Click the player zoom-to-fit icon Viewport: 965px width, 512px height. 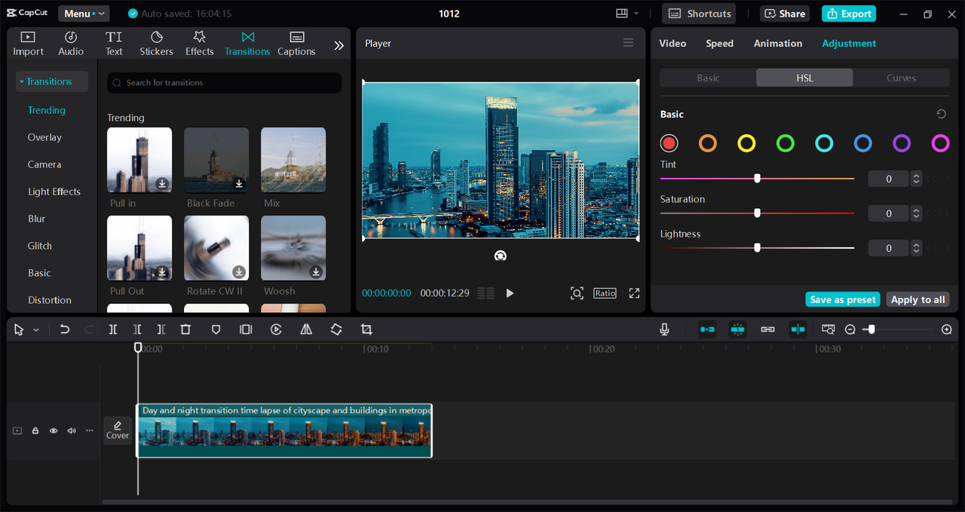point(577,293)
